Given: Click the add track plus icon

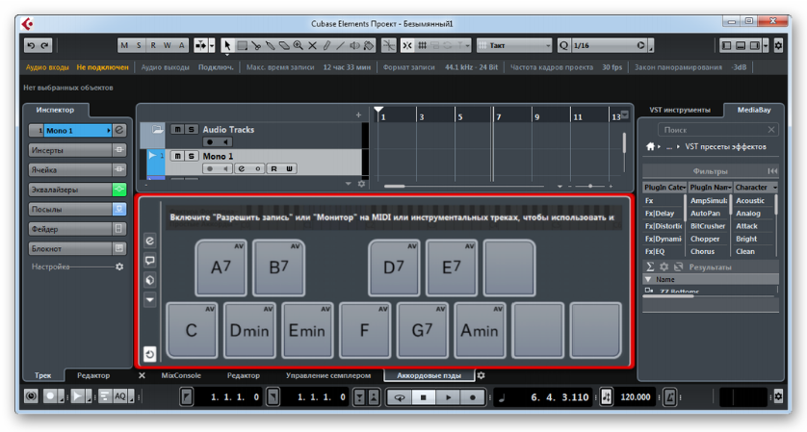Looking at the screenshot, I should tap(358, 114).
